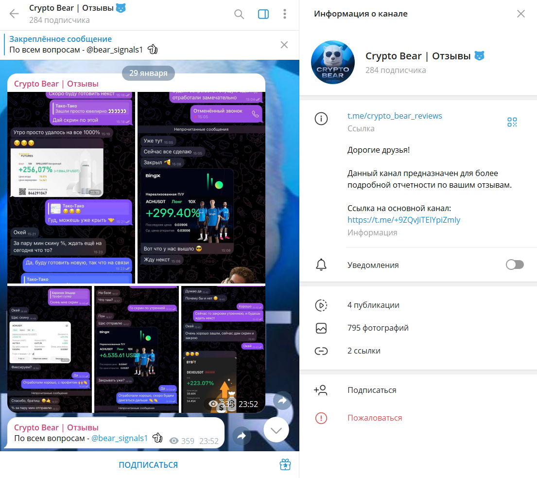Forward the photo album post via share arrow

[282, 401]
